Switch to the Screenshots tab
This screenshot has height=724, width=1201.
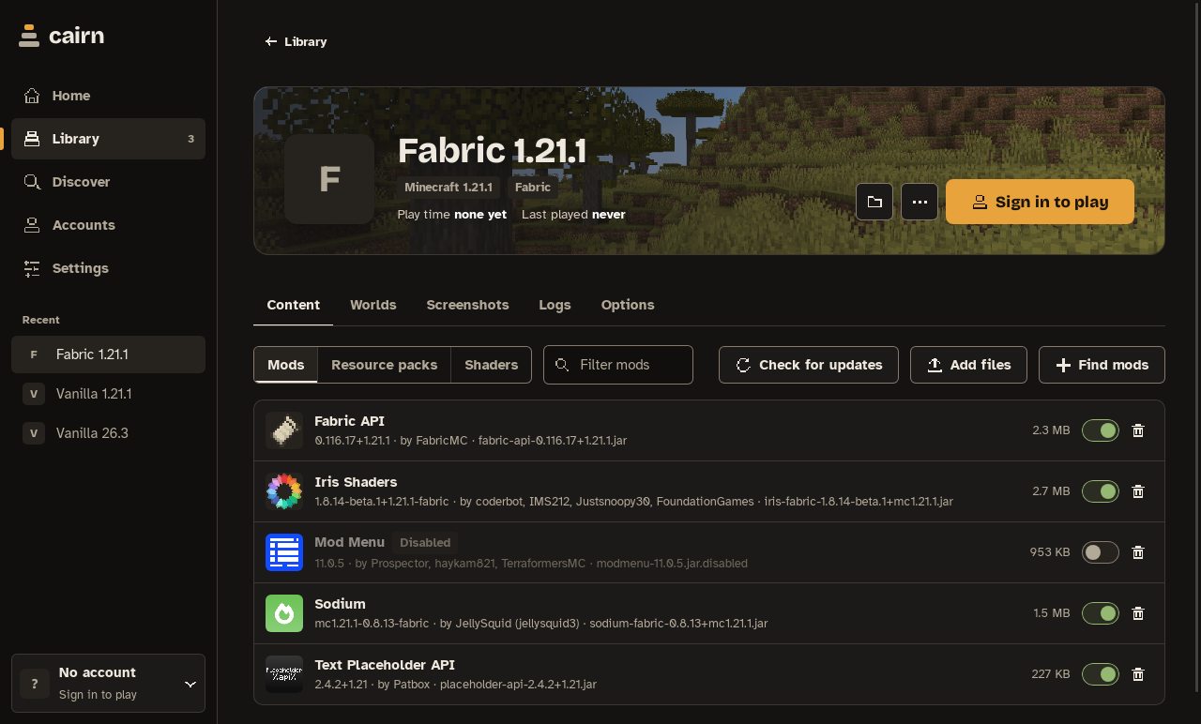pyautogui.click(x=467, y=305)
